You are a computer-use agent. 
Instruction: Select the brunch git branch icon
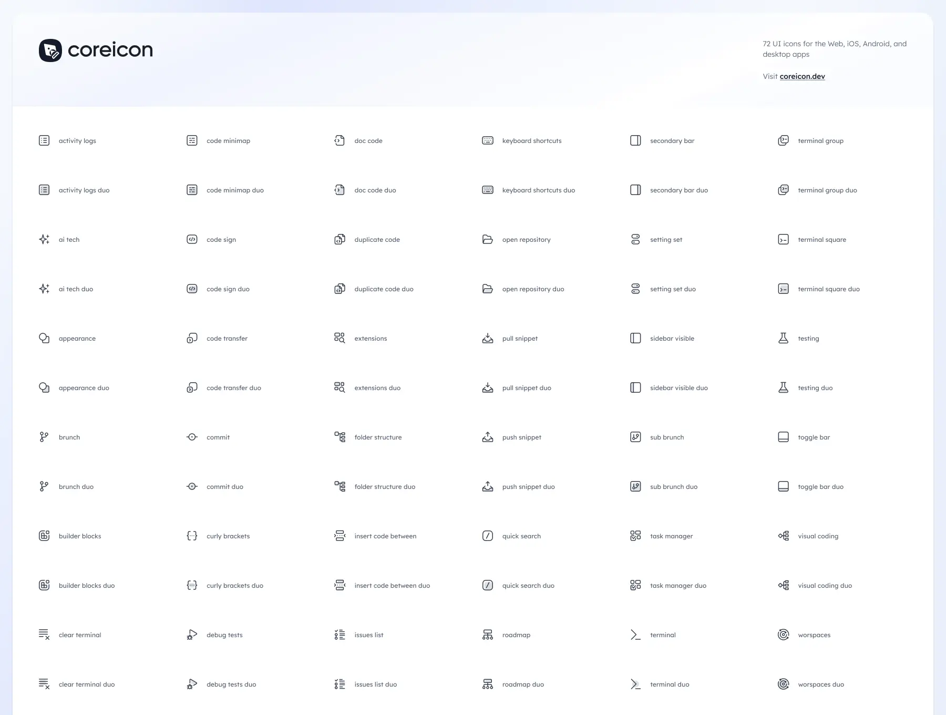[44, 437]
